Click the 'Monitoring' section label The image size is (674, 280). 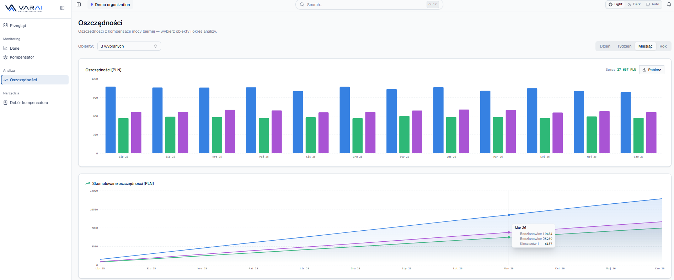point(12,39)
